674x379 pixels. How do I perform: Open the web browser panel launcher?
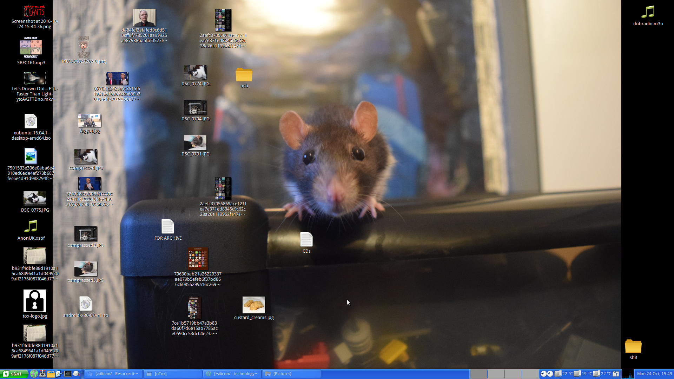point(34,374)
